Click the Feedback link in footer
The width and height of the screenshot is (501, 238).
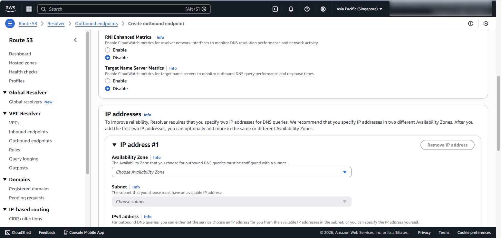(x=47, y=233)
